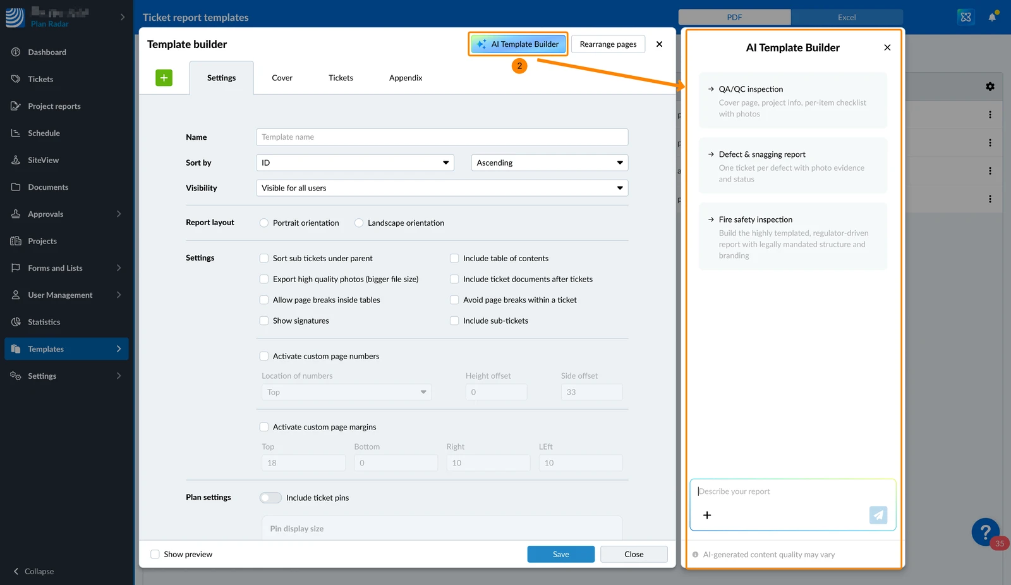Switch to the Cover tab
Viewport: 1011px width, 585px height.
pos(282,78)
